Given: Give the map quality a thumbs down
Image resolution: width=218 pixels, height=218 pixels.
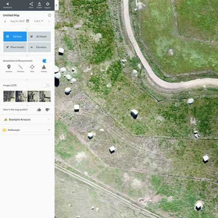Looking at the screenshot, I should (47, 110).
